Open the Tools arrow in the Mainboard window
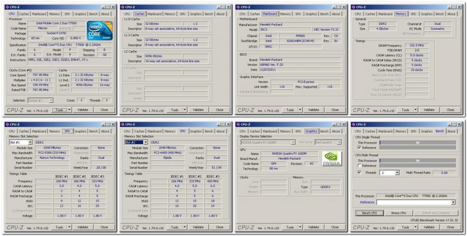The width and height of the screenshot is (467, 236). point(300,110)
